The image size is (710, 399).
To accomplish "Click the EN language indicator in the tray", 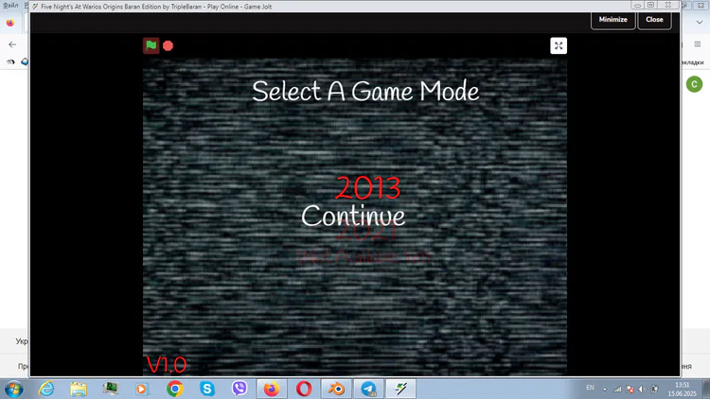I will pyautogui.click(x=590, y=388).
